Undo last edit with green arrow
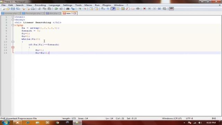Screen dimensions: 222x125 56,9
